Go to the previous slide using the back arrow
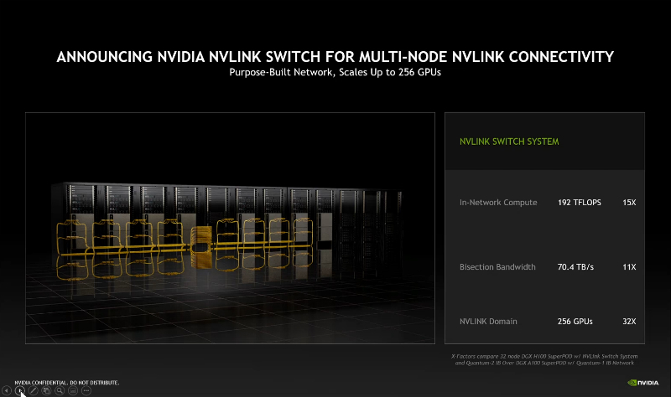This screenshot has height=397, width=671. tap(7, 390)
